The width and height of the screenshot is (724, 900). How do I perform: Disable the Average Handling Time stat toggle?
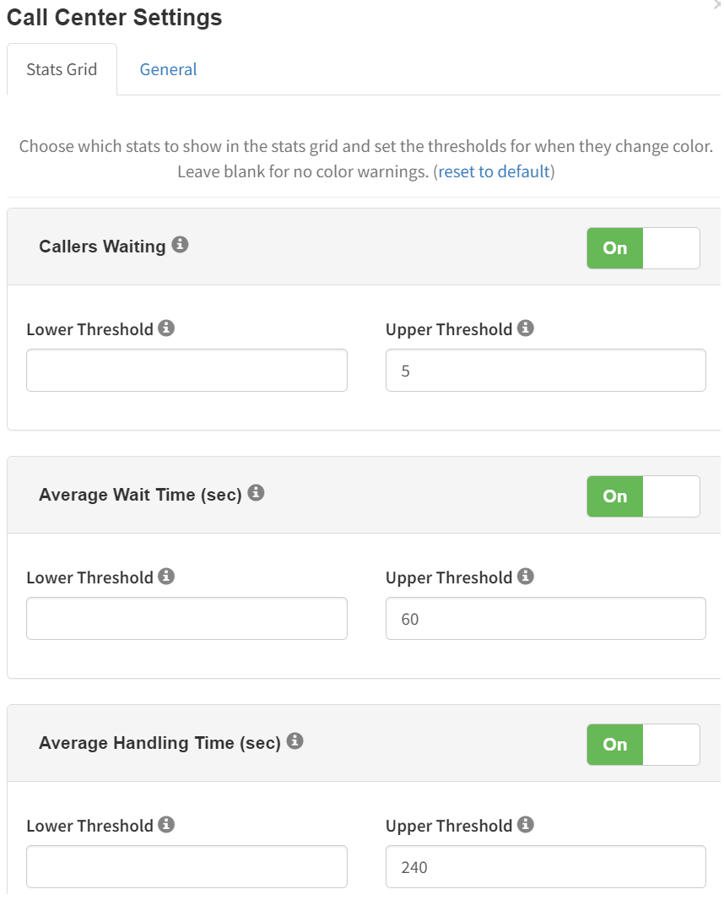643,745
